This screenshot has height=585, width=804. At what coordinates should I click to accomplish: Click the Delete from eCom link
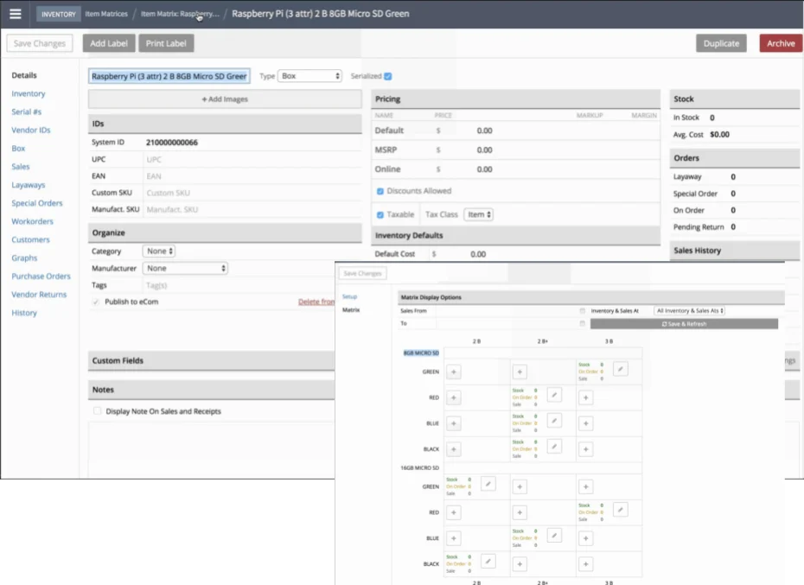[x=316, y=302]
